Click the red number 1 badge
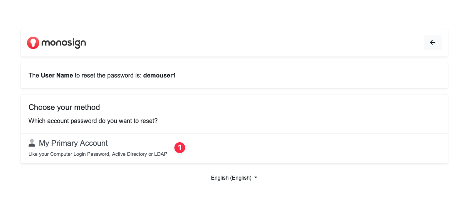460x224 pixels. [x=180, y=148]
